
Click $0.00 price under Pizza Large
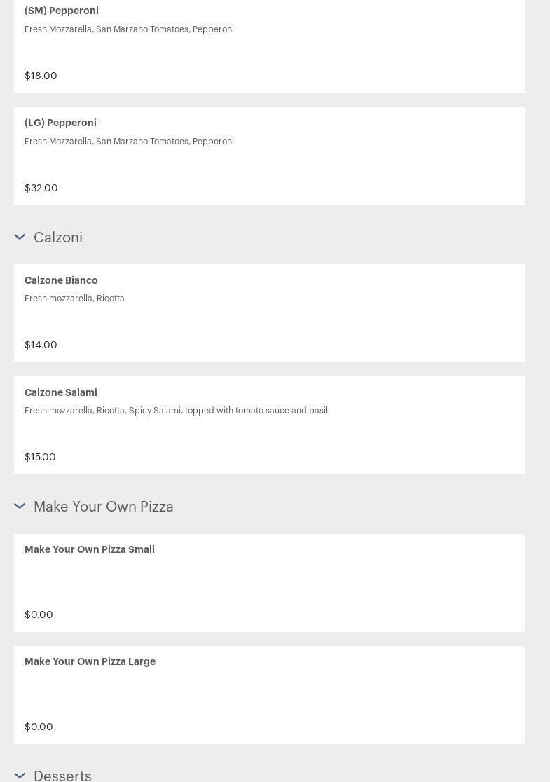click(x=39, y=727)
